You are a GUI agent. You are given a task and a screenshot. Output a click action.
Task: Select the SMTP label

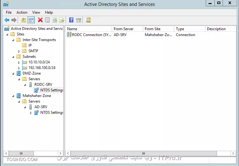33,51
